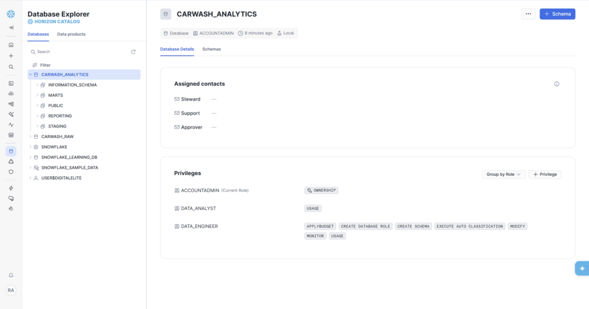Screen dimensions: 589x309
Task: Collapse the CARWASH_ANALYTICS database tree
Action: [30, 75]
